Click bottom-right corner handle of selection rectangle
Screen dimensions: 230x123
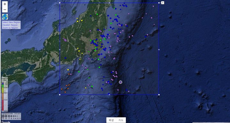[159, 95]
